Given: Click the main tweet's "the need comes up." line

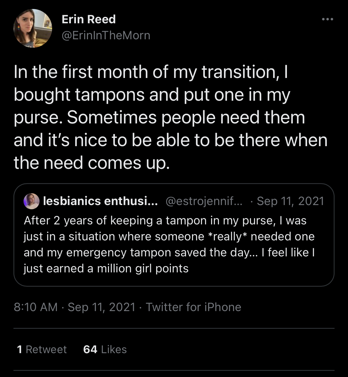Looking at the screenshot, I should [x=92, y=163].
